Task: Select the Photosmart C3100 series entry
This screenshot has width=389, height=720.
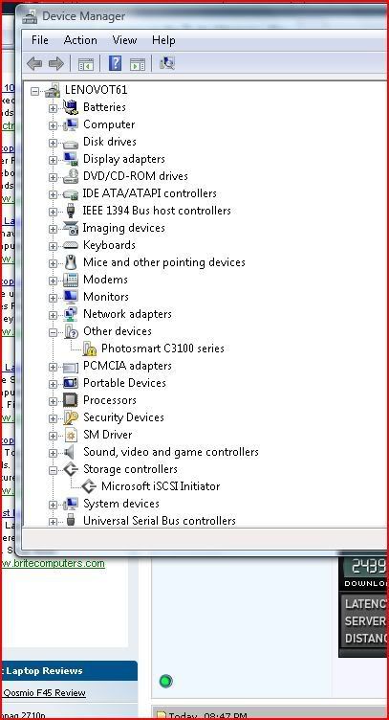Action: pos(162,349)
